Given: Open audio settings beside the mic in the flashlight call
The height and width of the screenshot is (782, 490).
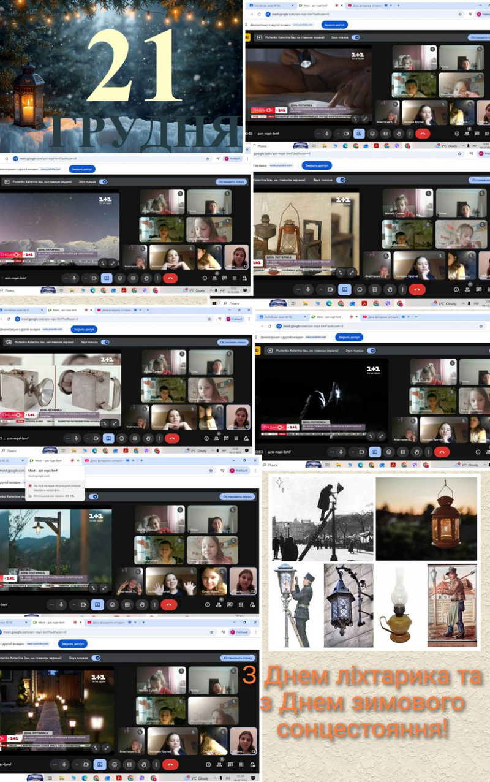Looking at the screenshot, I should [x=317, y=134].
